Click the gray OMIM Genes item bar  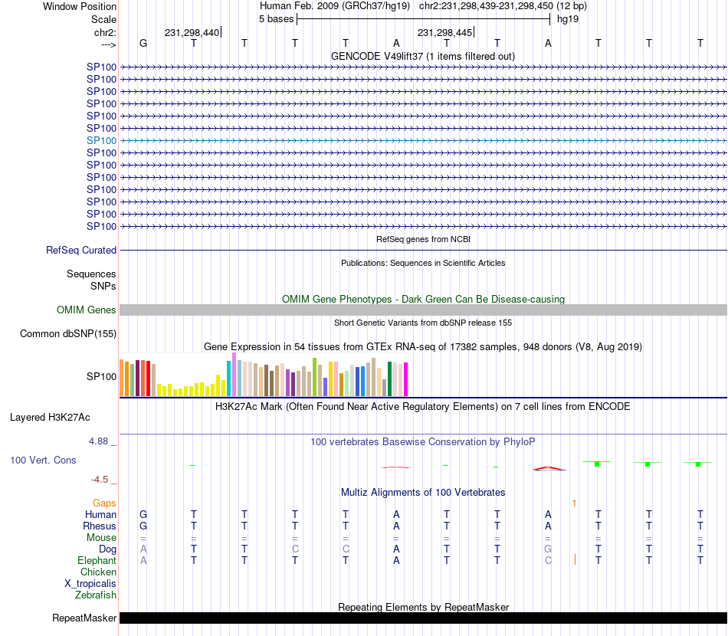(423, 310)
